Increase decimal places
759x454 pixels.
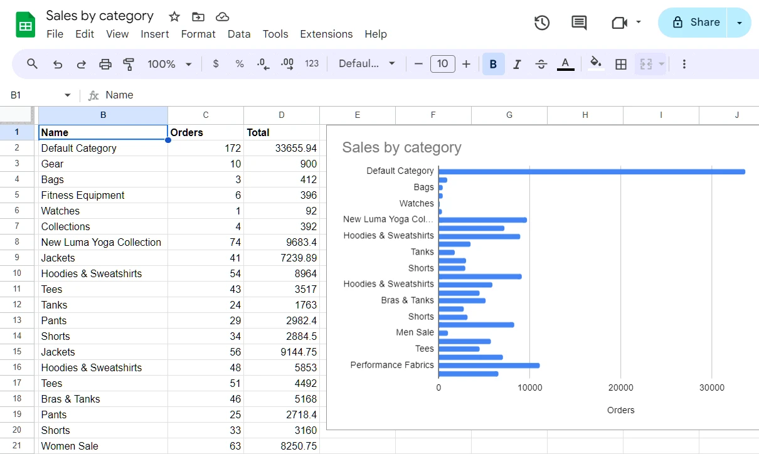287,63
